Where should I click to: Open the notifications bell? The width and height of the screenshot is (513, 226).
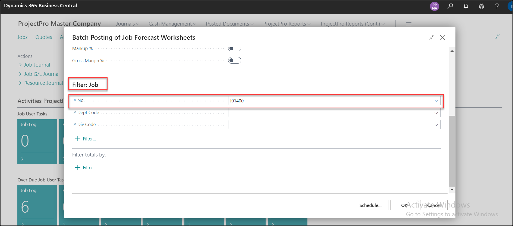click(466, 6)
